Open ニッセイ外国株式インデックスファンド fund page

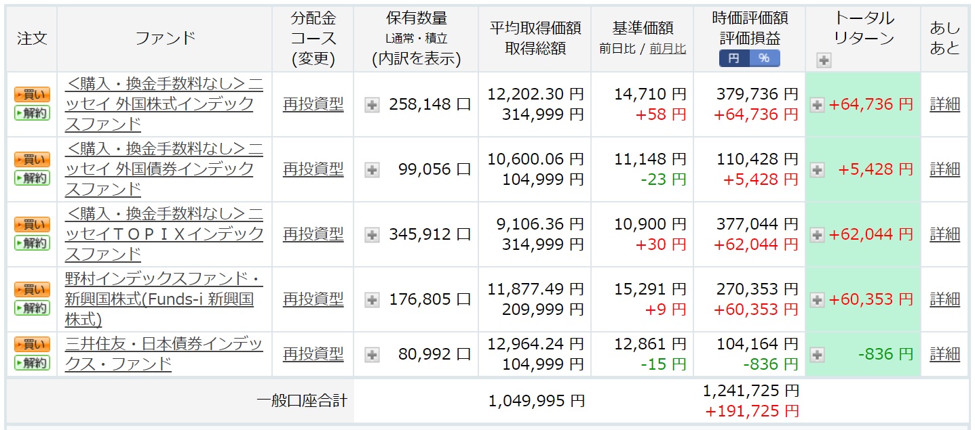(x=163, y=104)
